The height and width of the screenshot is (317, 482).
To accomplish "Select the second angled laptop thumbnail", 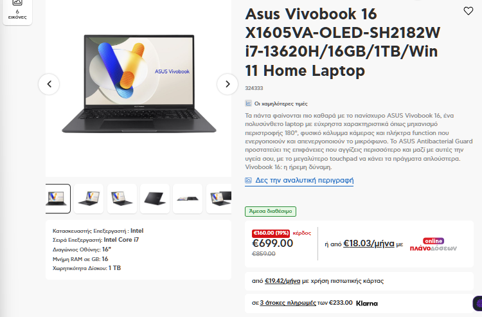I will (89, 199).
